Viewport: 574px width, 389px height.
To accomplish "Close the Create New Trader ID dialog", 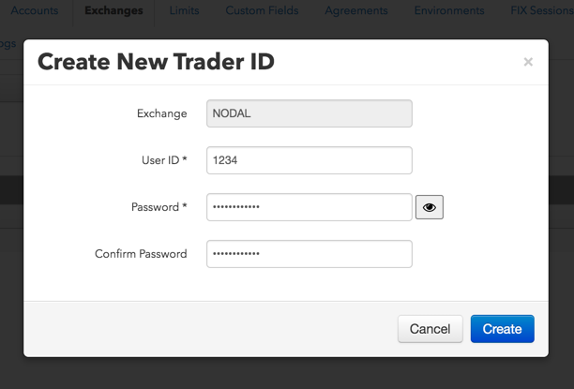I will pyautogui.click(x=528, y=62).
